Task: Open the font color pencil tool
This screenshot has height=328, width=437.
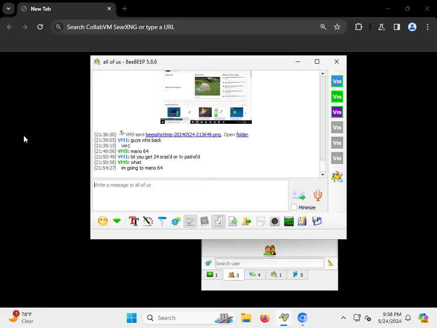Action: point(148,221)
